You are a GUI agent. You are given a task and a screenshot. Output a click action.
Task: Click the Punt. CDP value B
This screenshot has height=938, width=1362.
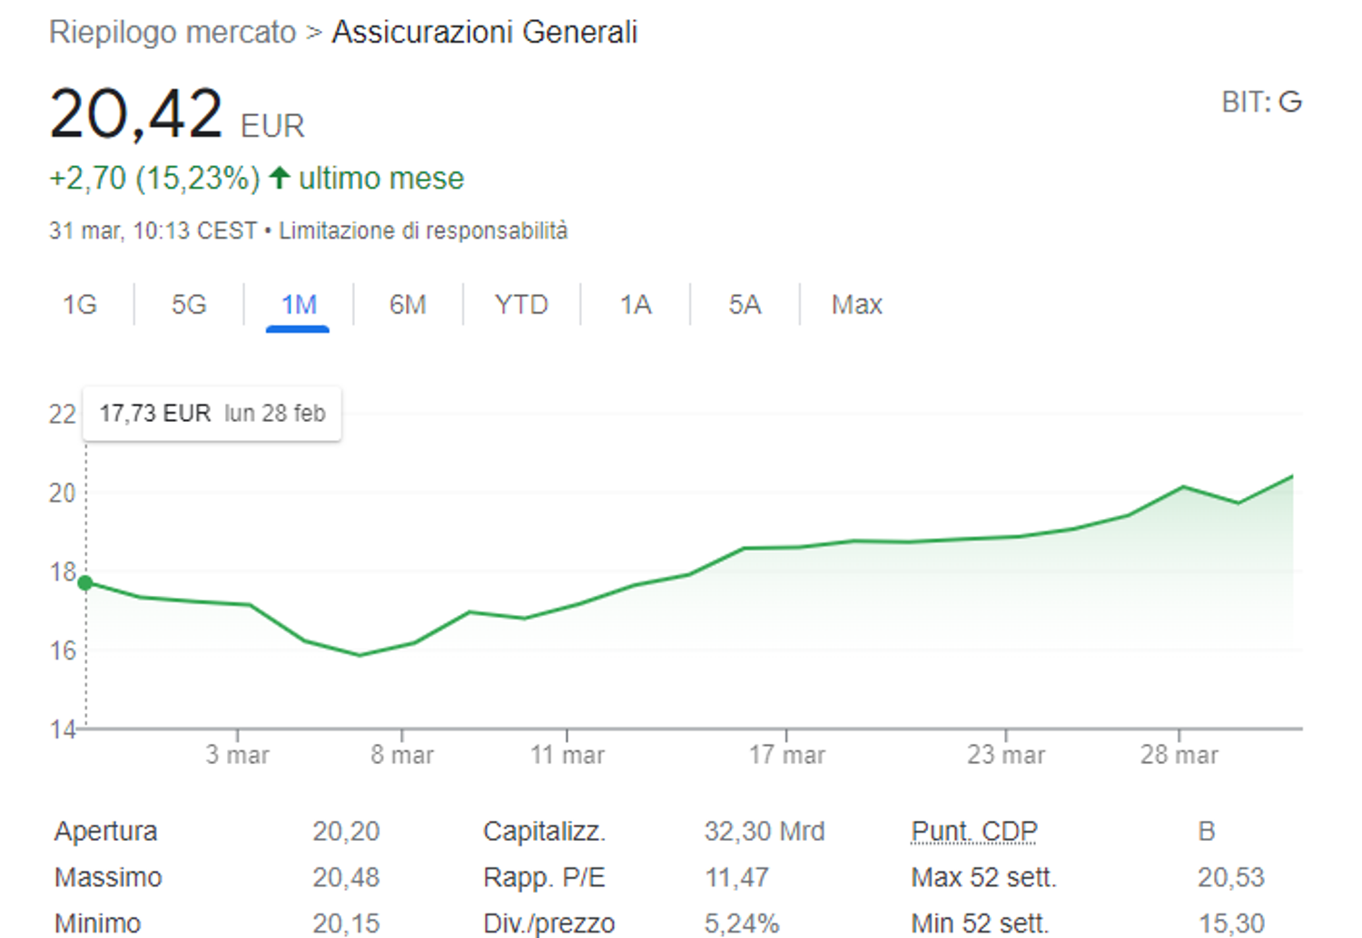pyautogui.click(x=1207, y=831)
